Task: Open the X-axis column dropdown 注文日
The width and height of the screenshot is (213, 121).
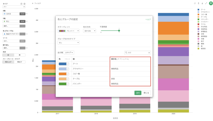Action: coord(11,14)
